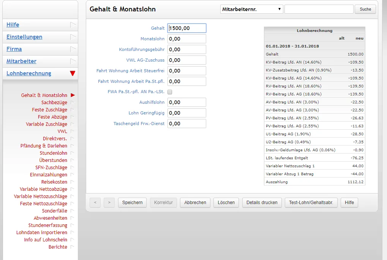Click the Löschen button
The height and width of the screenshot is (260, 387).
(226, 203)
